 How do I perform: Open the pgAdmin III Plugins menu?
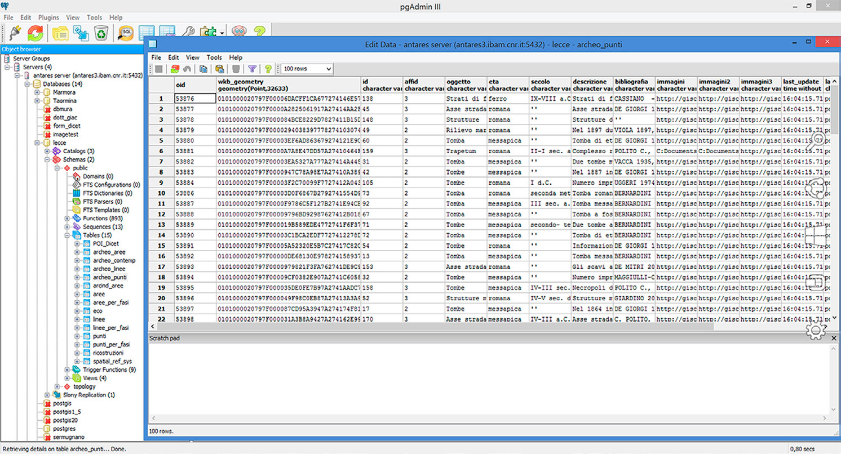point(48,17)
